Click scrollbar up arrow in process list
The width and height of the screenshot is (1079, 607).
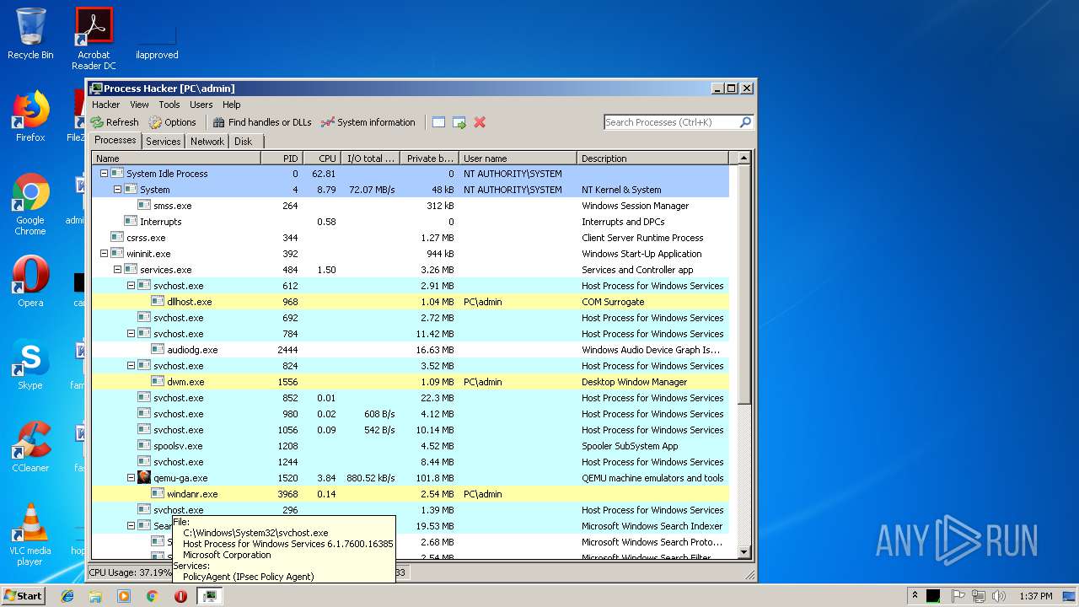point(743,158)
